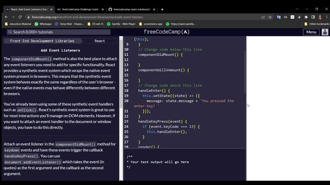
Task: Switch to freecodecamp-react-solution GitHub tab
Action: coord(132,9)
